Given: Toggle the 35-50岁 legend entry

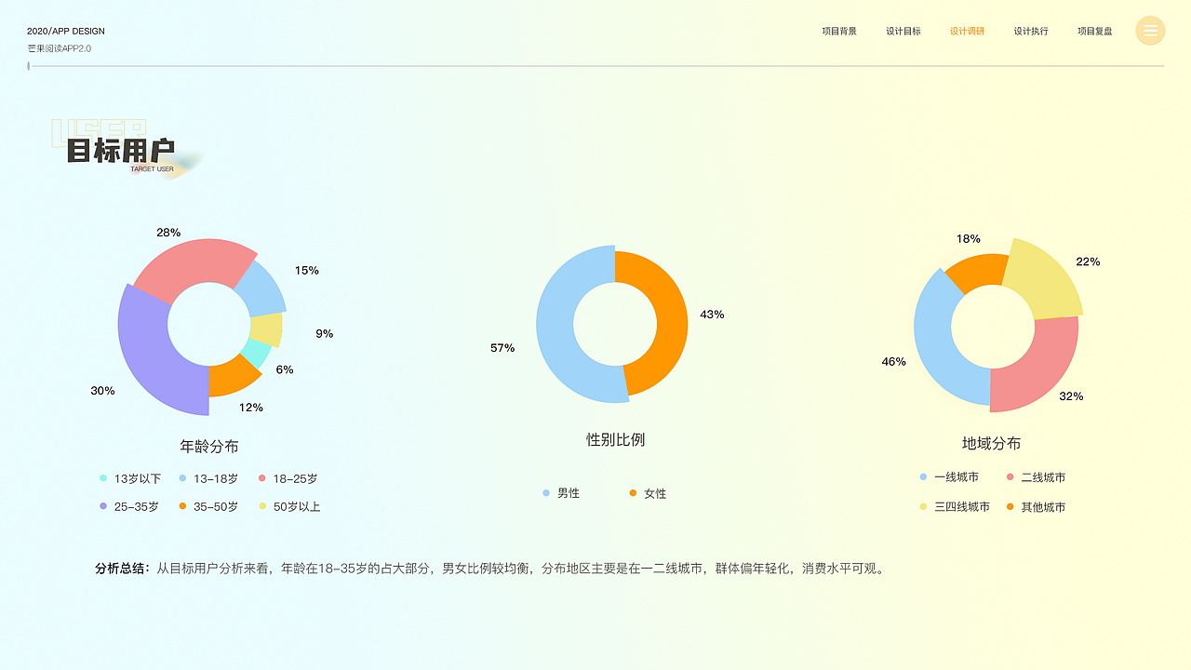Looking at the screenshot, I should (x=181, y=506).
